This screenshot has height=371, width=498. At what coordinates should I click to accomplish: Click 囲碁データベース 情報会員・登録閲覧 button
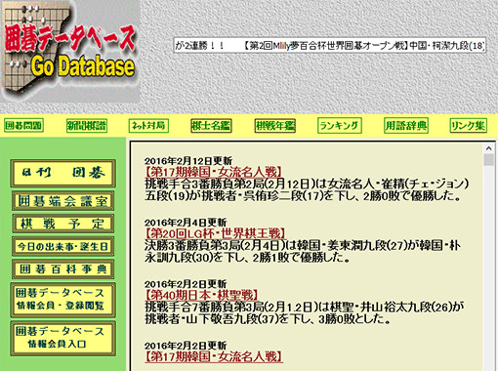coord(62,300)
